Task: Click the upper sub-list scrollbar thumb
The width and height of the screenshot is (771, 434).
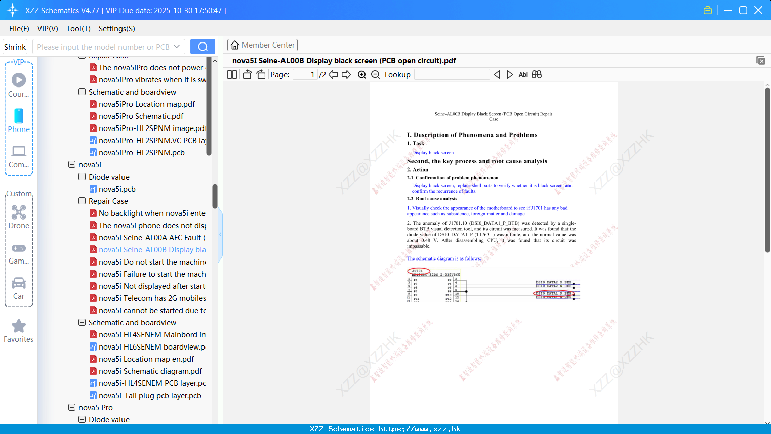Action: (x=209, y=106)
